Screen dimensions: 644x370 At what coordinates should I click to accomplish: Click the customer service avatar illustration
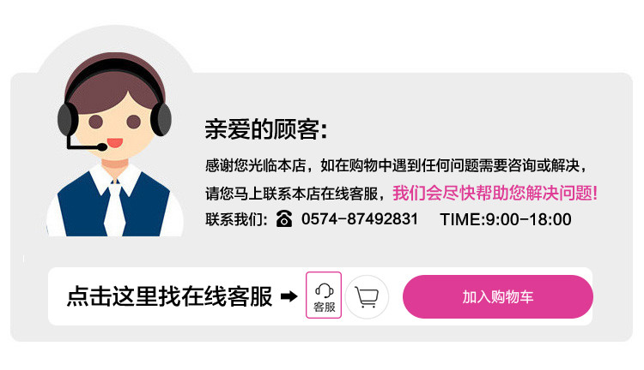coord(114,144)
